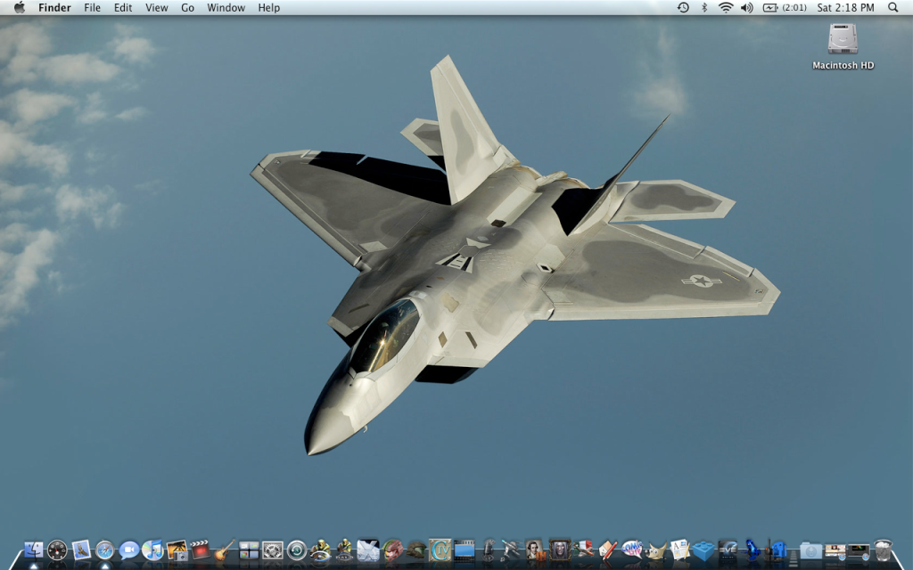Open the Downloads folder stack in dock
Image resolution: width=913 pixels, height=570 pixels.
pos(810,550)
